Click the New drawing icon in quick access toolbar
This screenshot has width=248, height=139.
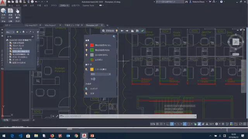9,2
